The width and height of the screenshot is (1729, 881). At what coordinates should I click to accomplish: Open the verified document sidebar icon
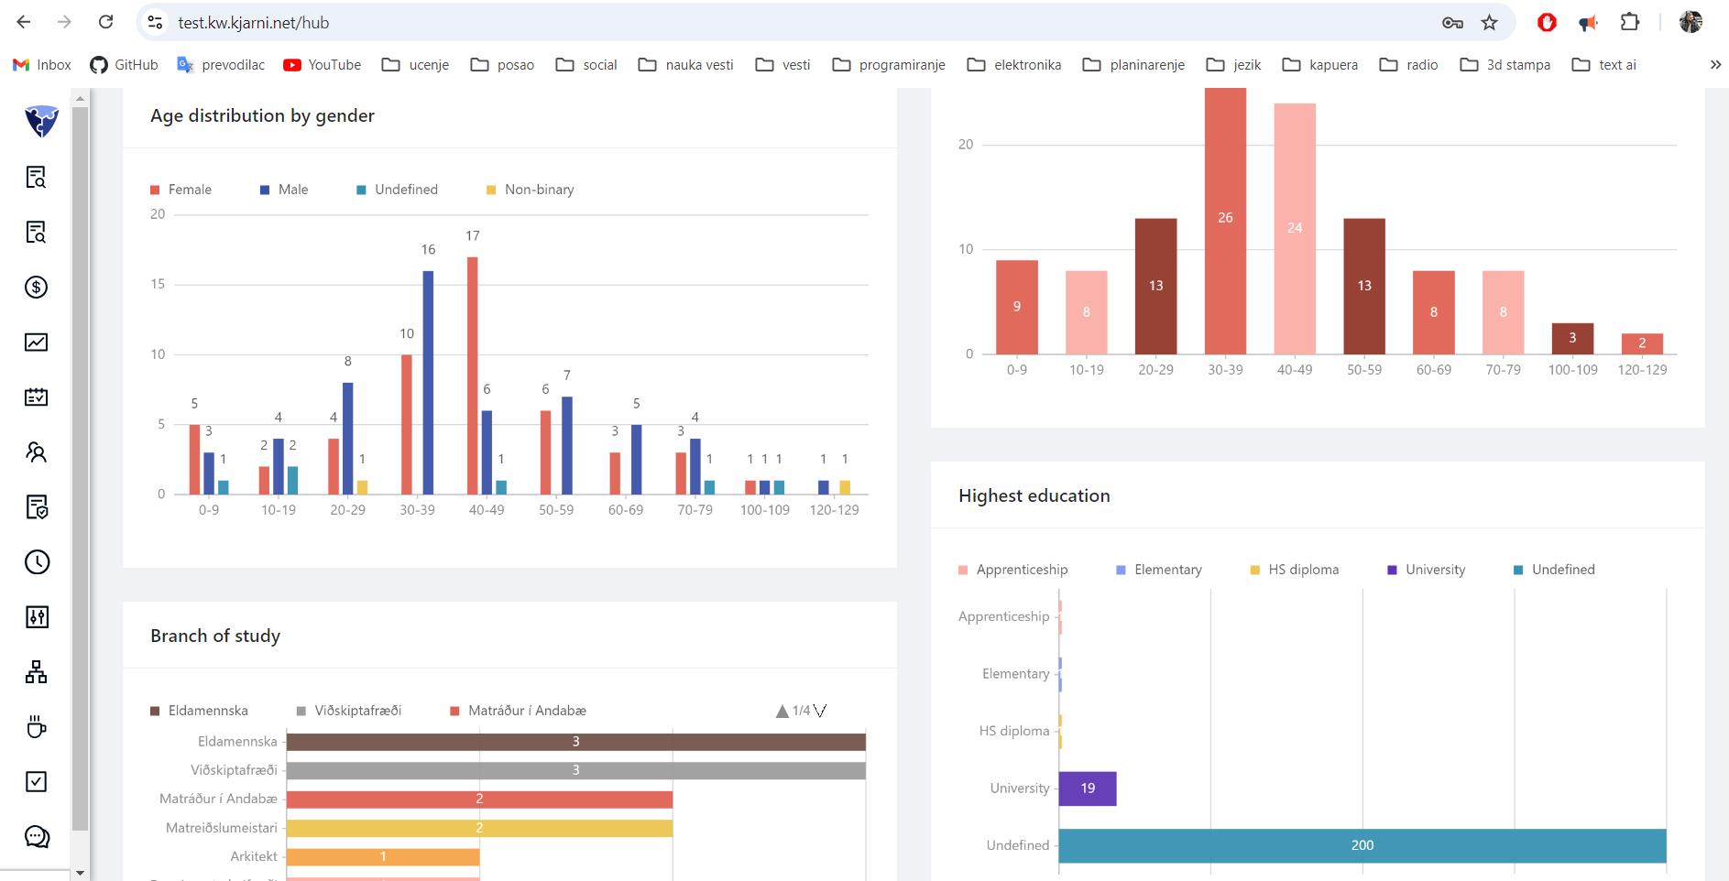(36, 506)
